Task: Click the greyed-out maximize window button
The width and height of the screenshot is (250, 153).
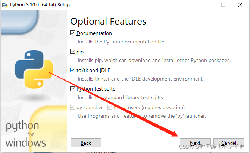Action: click(x=223, y=5)
